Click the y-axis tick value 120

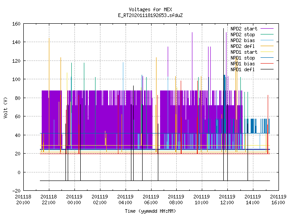[16, 61]
